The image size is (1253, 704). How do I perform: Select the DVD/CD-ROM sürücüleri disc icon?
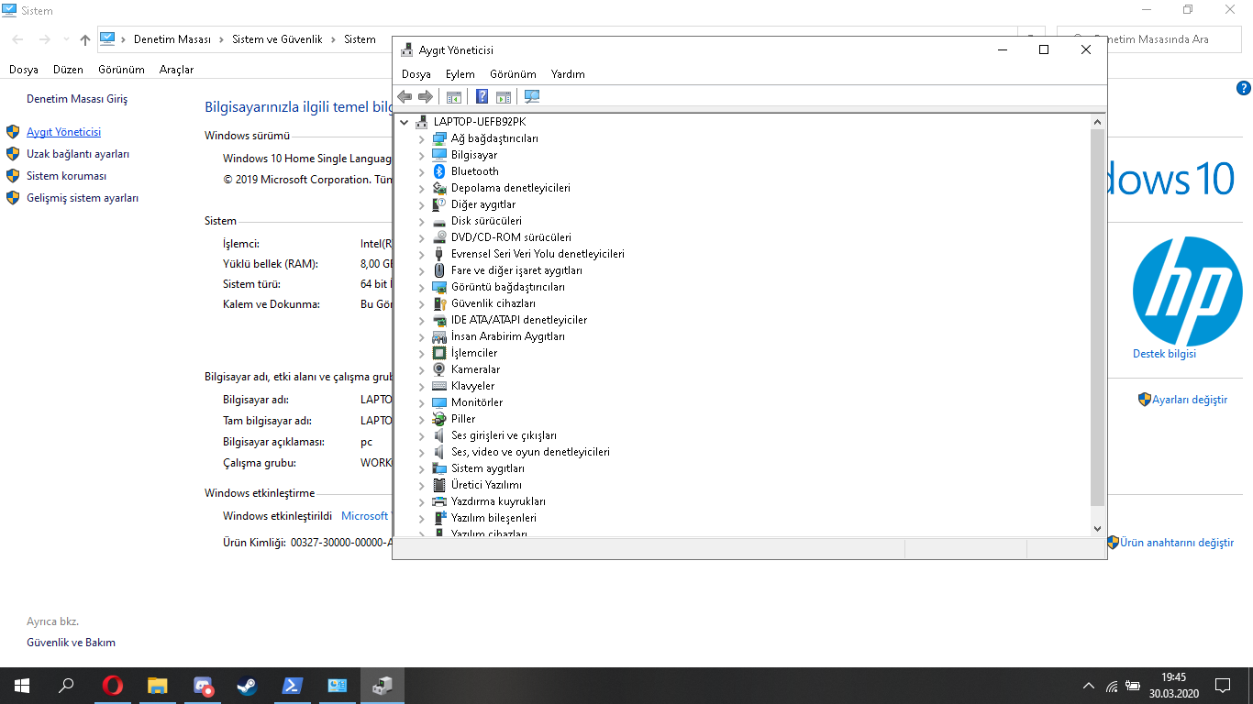click(439, 237)
